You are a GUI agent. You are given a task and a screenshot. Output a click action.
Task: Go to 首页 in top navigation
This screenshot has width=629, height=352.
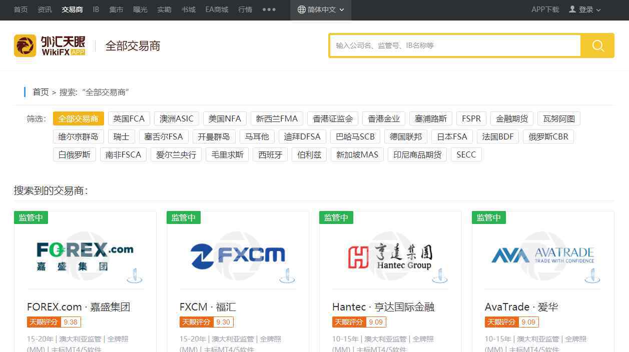coord(21,9)
